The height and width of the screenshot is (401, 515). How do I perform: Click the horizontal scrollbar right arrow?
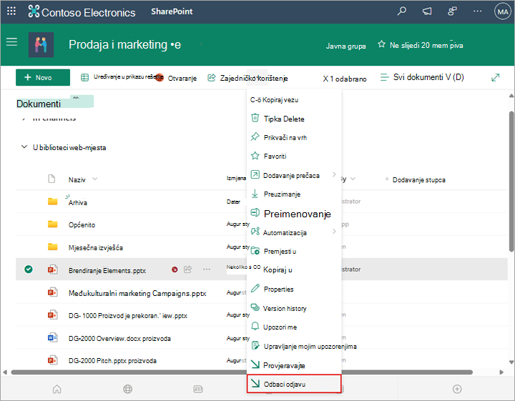tap(501, 372)
